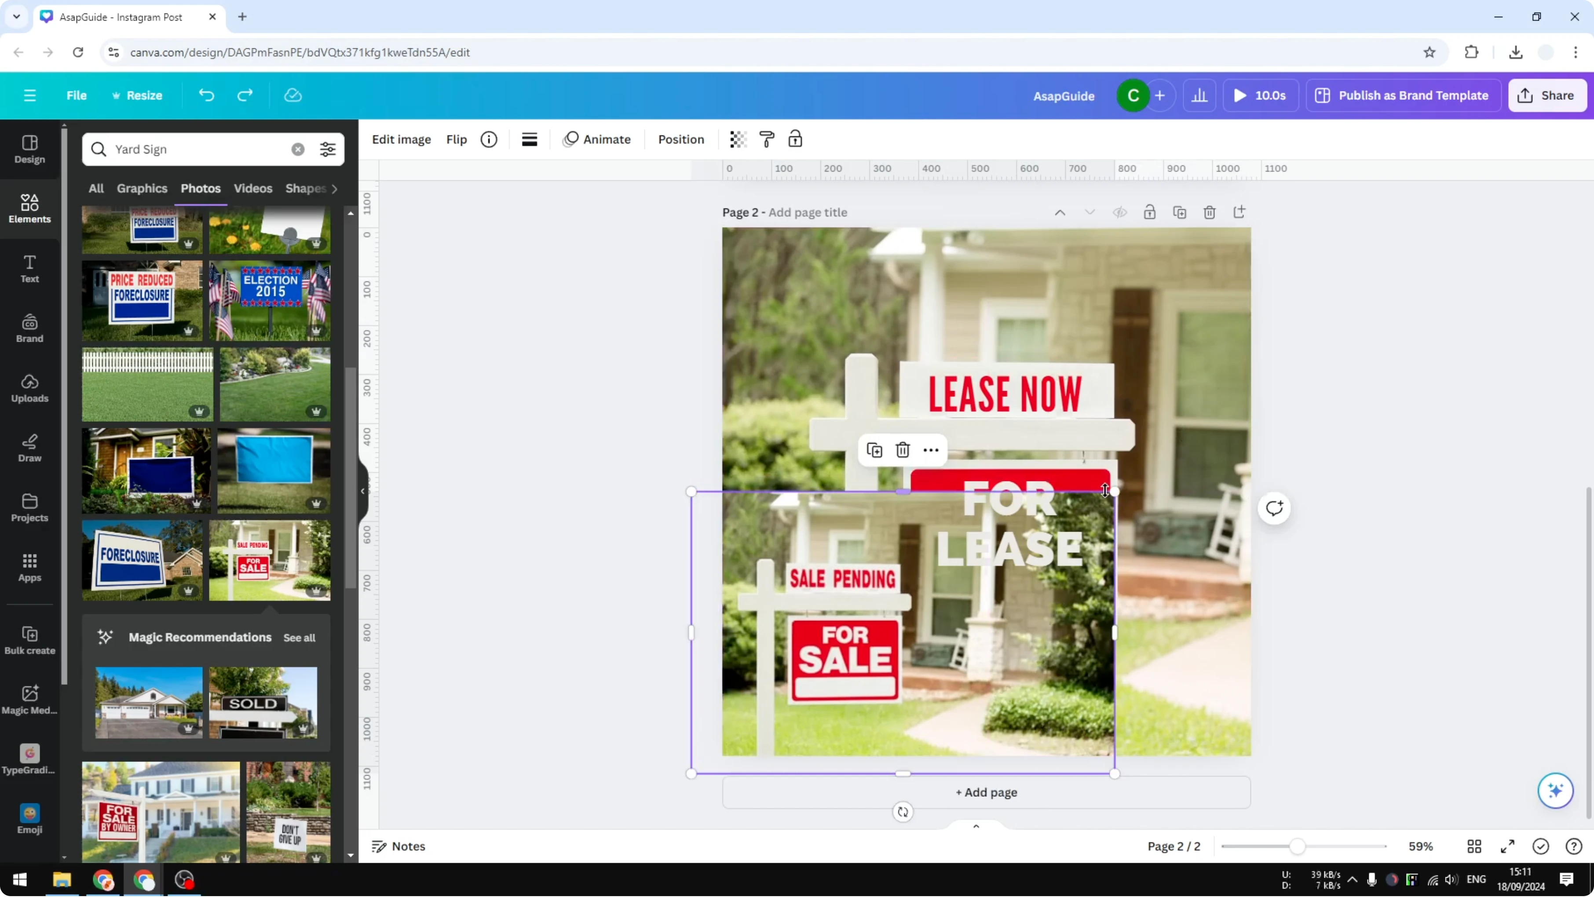
Task: Select the SOLD sign recommendation photo
Action: click(x=263, y=703)
